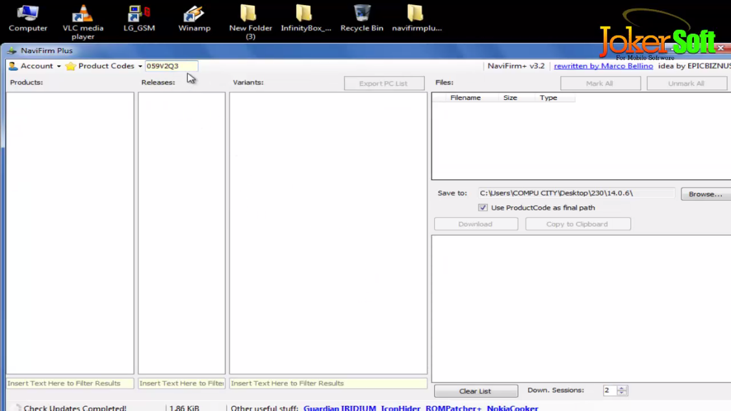Viewport: 731px width, 411px height.
Task: Click the Products filter text box
Action: click(x=70, y=383)
